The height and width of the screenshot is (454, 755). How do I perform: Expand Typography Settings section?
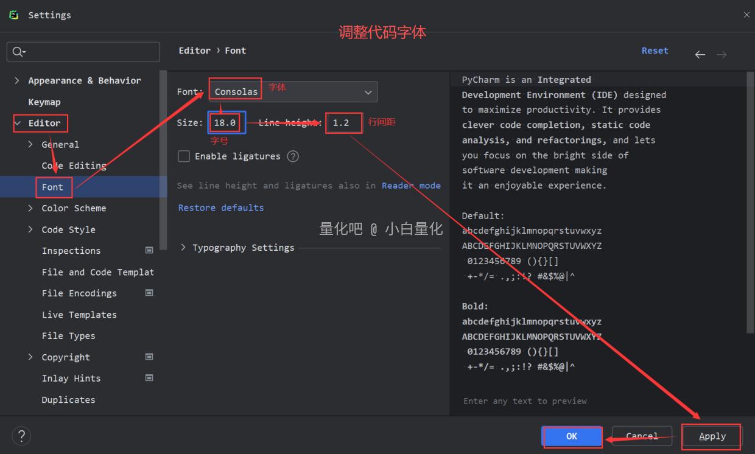(183, 248)
